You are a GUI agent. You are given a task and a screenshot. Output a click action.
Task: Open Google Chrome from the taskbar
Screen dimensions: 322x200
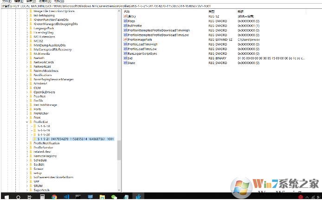[54, 196]
